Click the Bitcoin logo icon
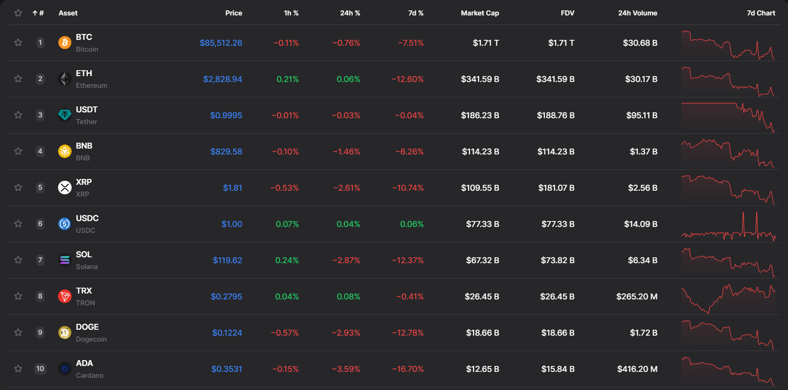 [x=65, y=43]
